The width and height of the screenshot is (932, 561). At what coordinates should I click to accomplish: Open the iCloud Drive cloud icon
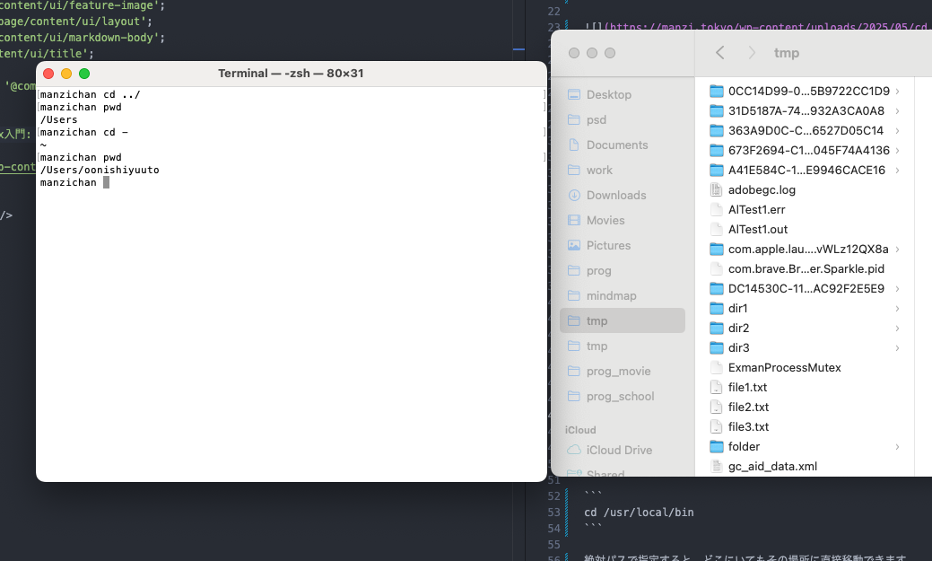(573, 451)
